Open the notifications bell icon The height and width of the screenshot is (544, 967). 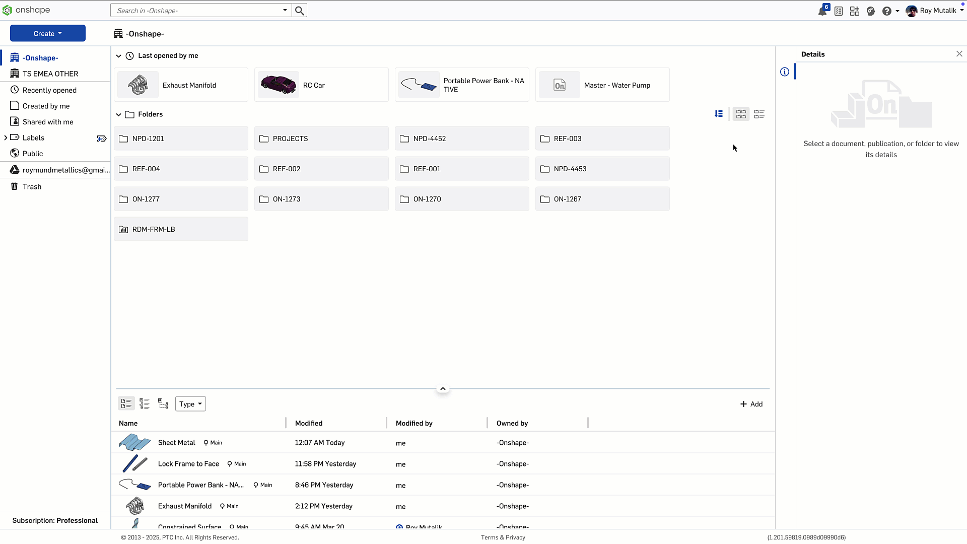coord(822,11)
